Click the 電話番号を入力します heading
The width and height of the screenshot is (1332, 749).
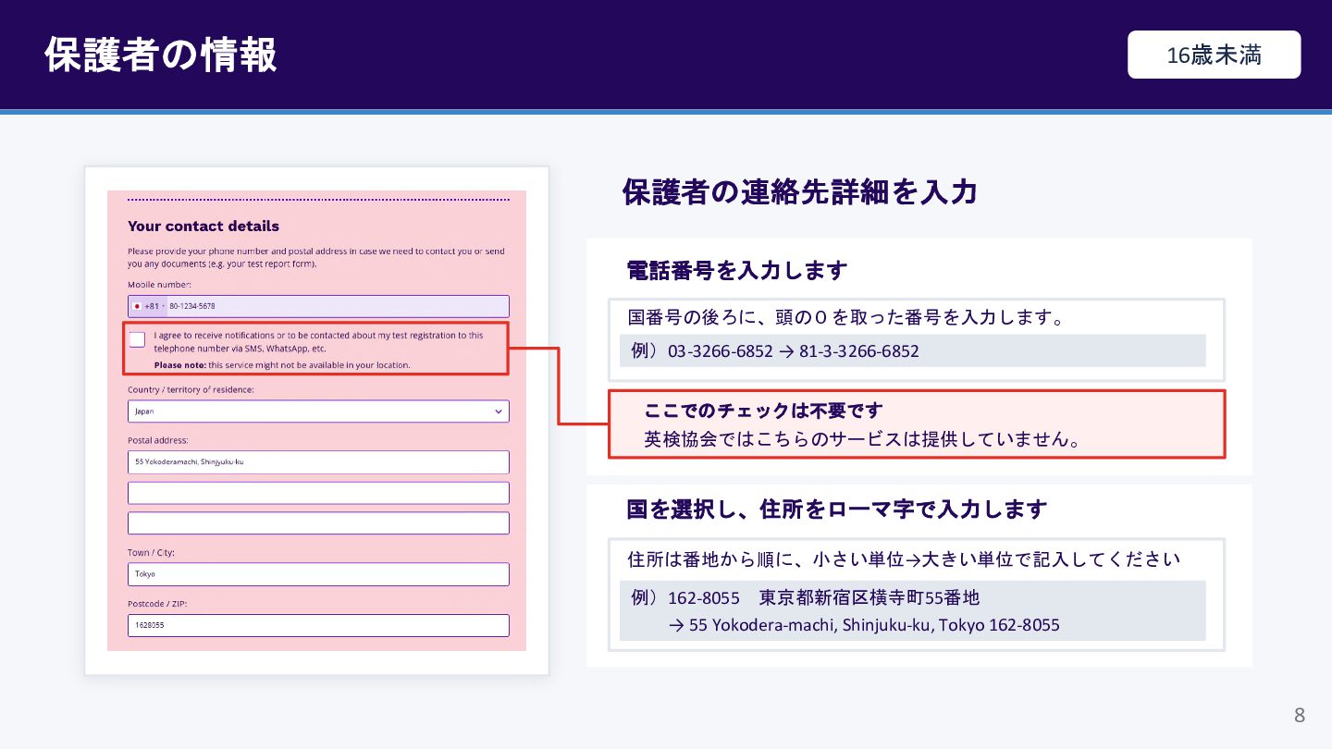coord(737,271)
